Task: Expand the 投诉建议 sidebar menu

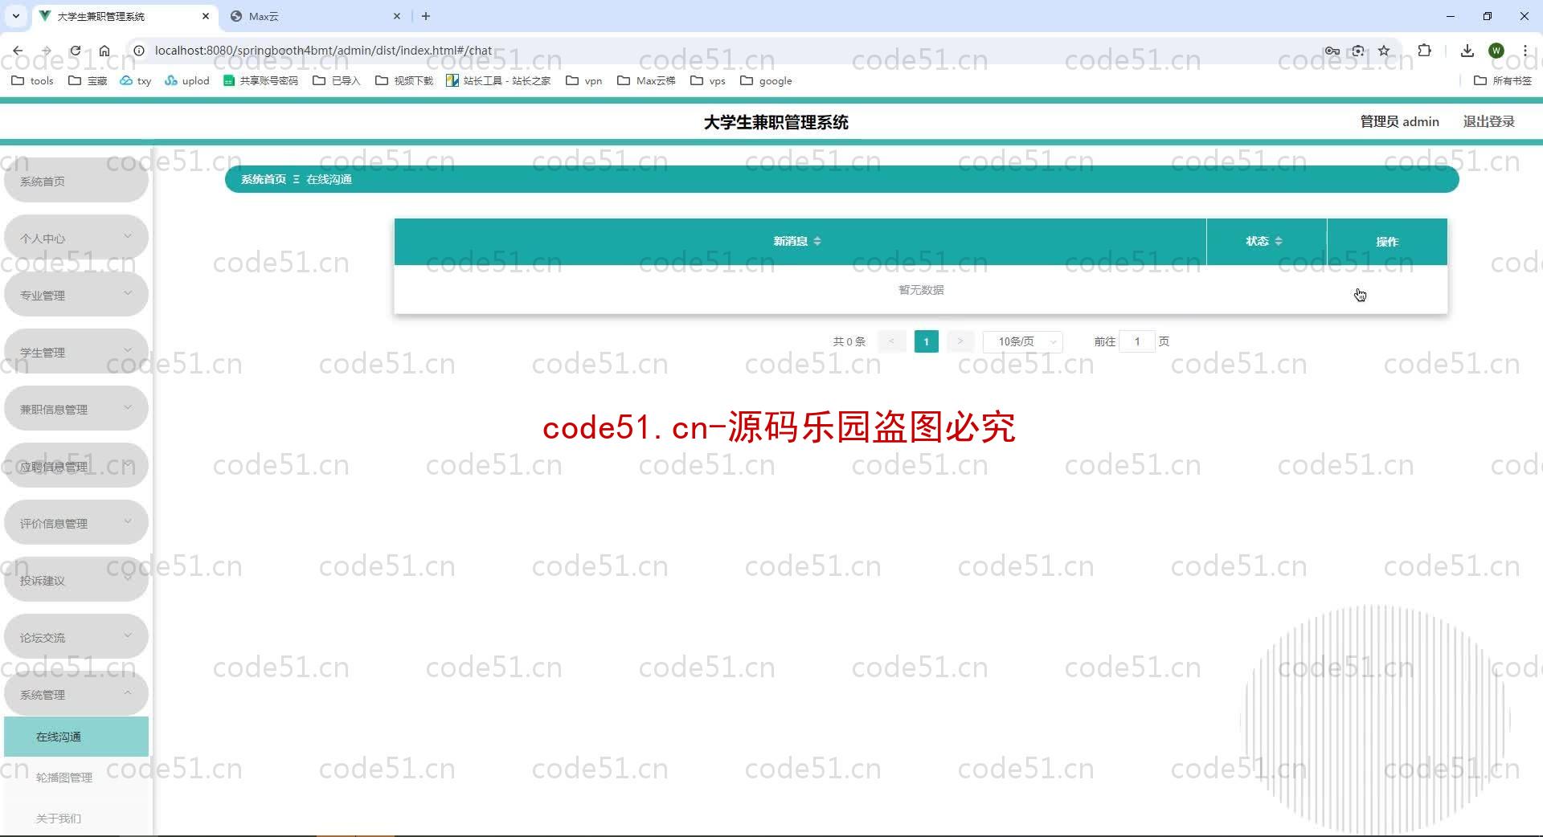Action: 76,580
